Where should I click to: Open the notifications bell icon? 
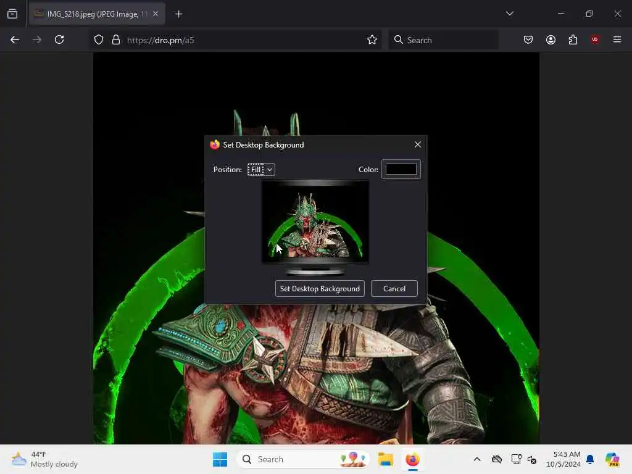tap(590, 459)
